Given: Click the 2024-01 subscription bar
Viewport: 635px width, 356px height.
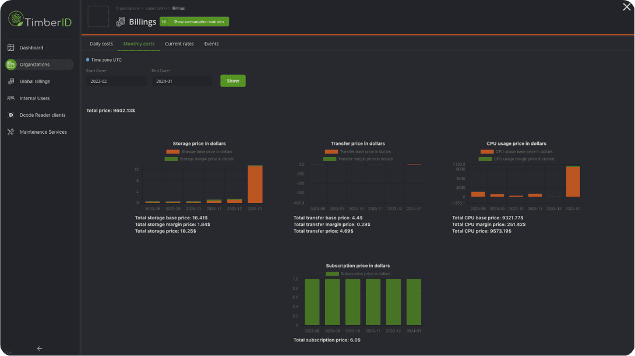Looking at the screenshot, I should coord(414,302).
